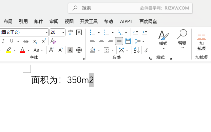Decrease font size with shrink font icon
Image resolution: width=211 pixels, height=132 pixels.
point(61,50)
